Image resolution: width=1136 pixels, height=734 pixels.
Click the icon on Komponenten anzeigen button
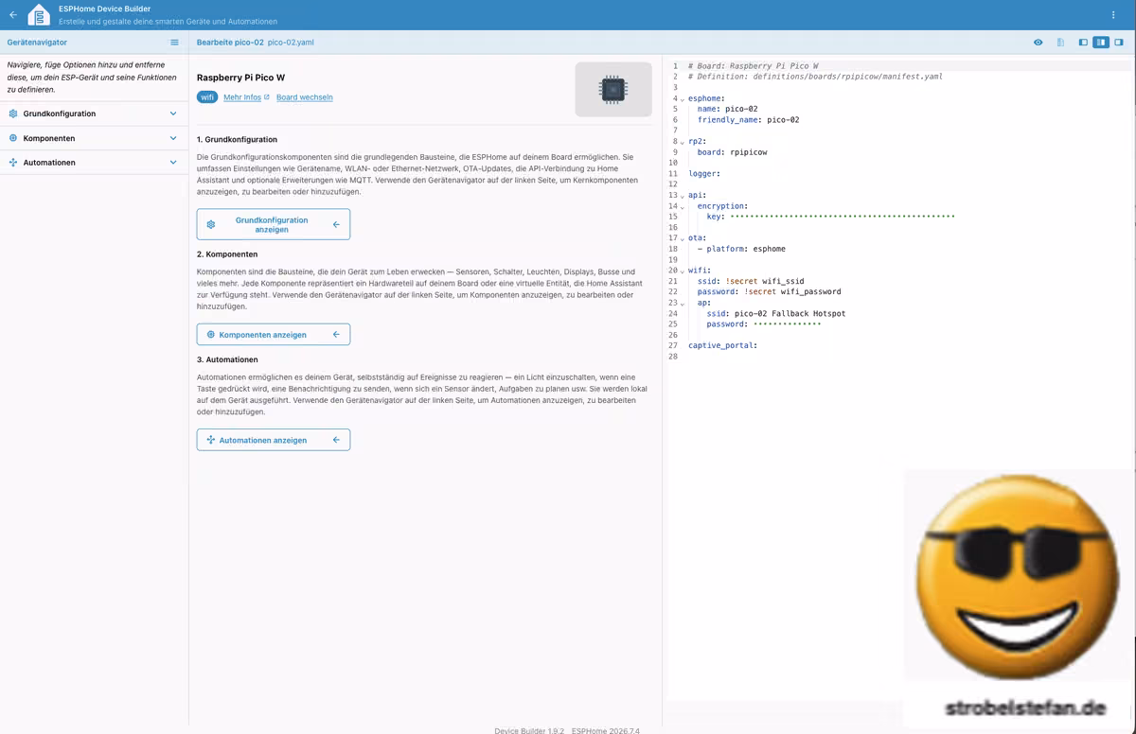pyautogui.click(x=211, y=334)
